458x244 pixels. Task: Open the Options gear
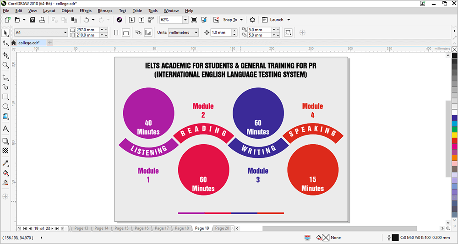click(252, 20)
